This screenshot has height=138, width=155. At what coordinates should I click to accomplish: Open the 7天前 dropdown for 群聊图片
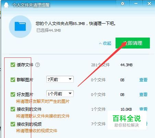tap(60, 79)
